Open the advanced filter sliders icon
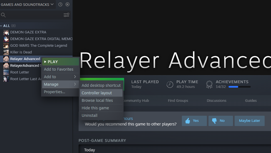Viewport: 271px width, 153px height. pyautogui.click(x=66, y=15)
